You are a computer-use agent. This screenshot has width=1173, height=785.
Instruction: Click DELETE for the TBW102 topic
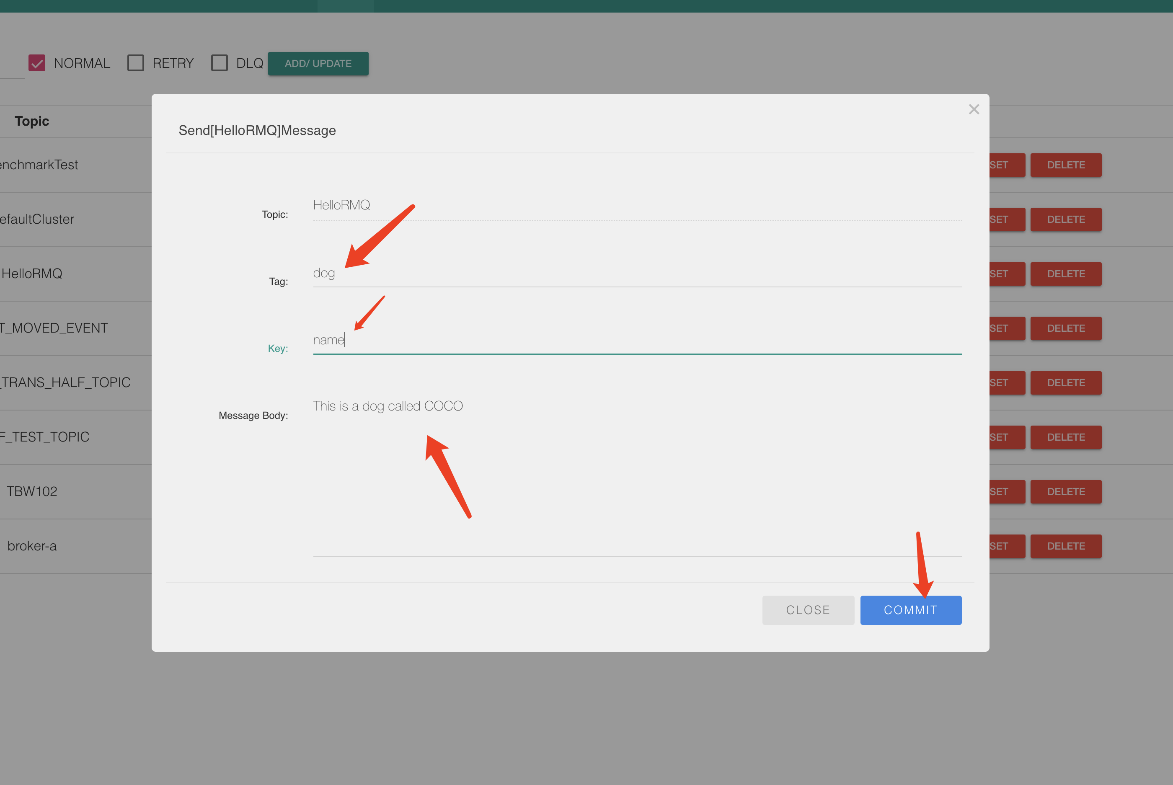coord(1065,492)
